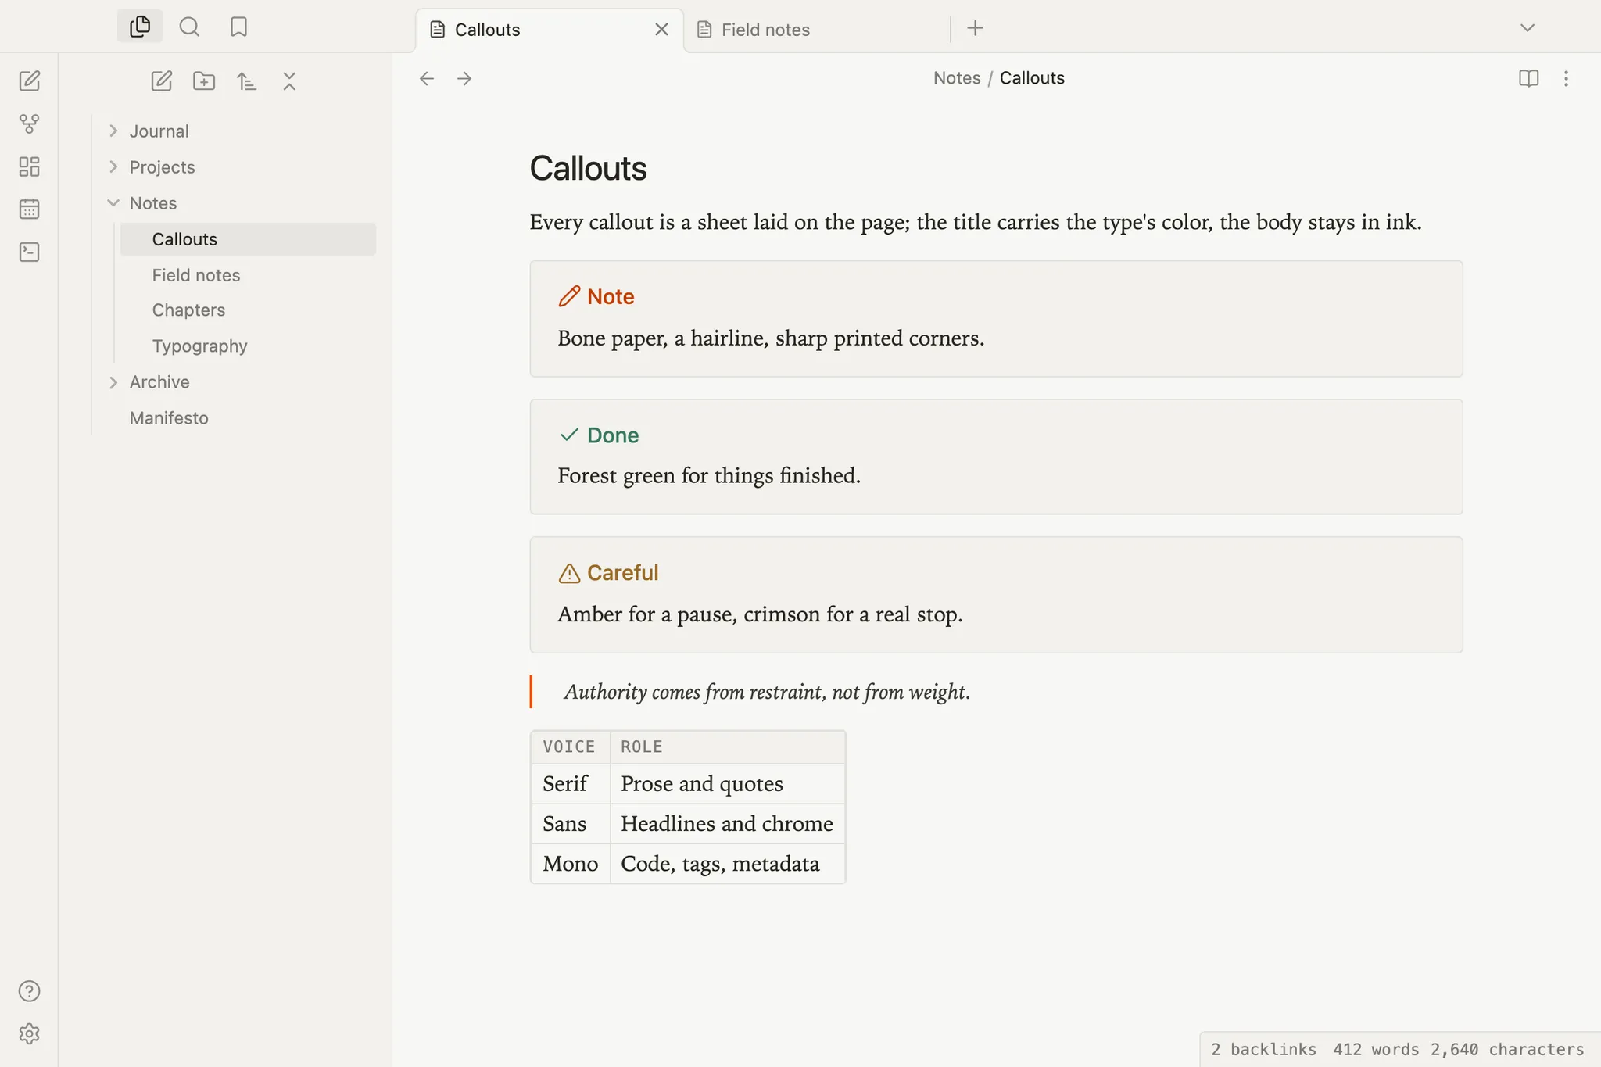Click the Notes breadcrumb link

[x=957, y=78]
